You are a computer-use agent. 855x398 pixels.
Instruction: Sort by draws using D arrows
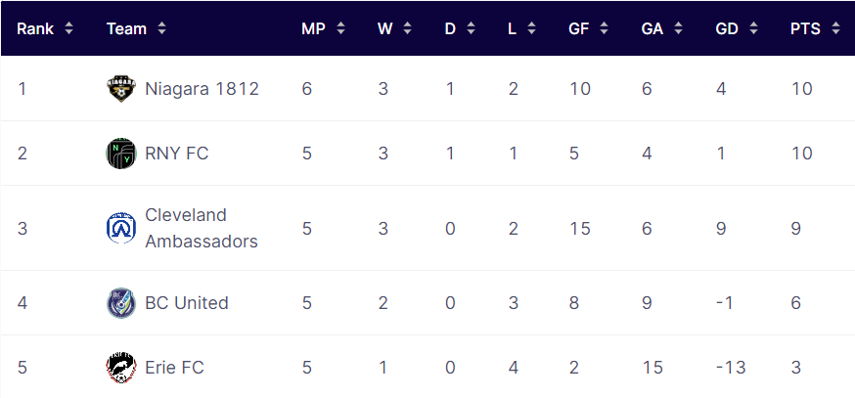click(472, 28)
